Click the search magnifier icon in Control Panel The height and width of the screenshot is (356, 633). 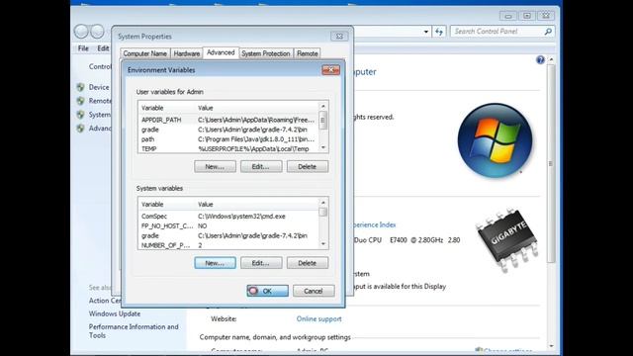click(x=548, y=31)
